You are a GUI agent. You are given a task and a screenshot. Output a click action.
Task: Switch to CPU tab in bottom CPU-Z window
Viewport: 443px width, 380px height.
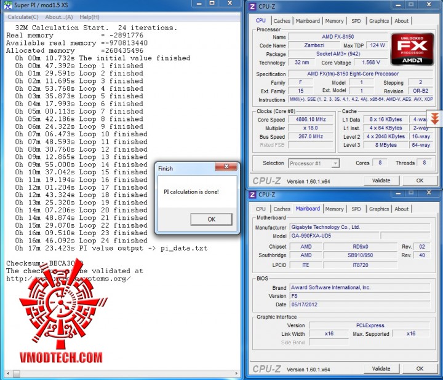click(260, 209)
